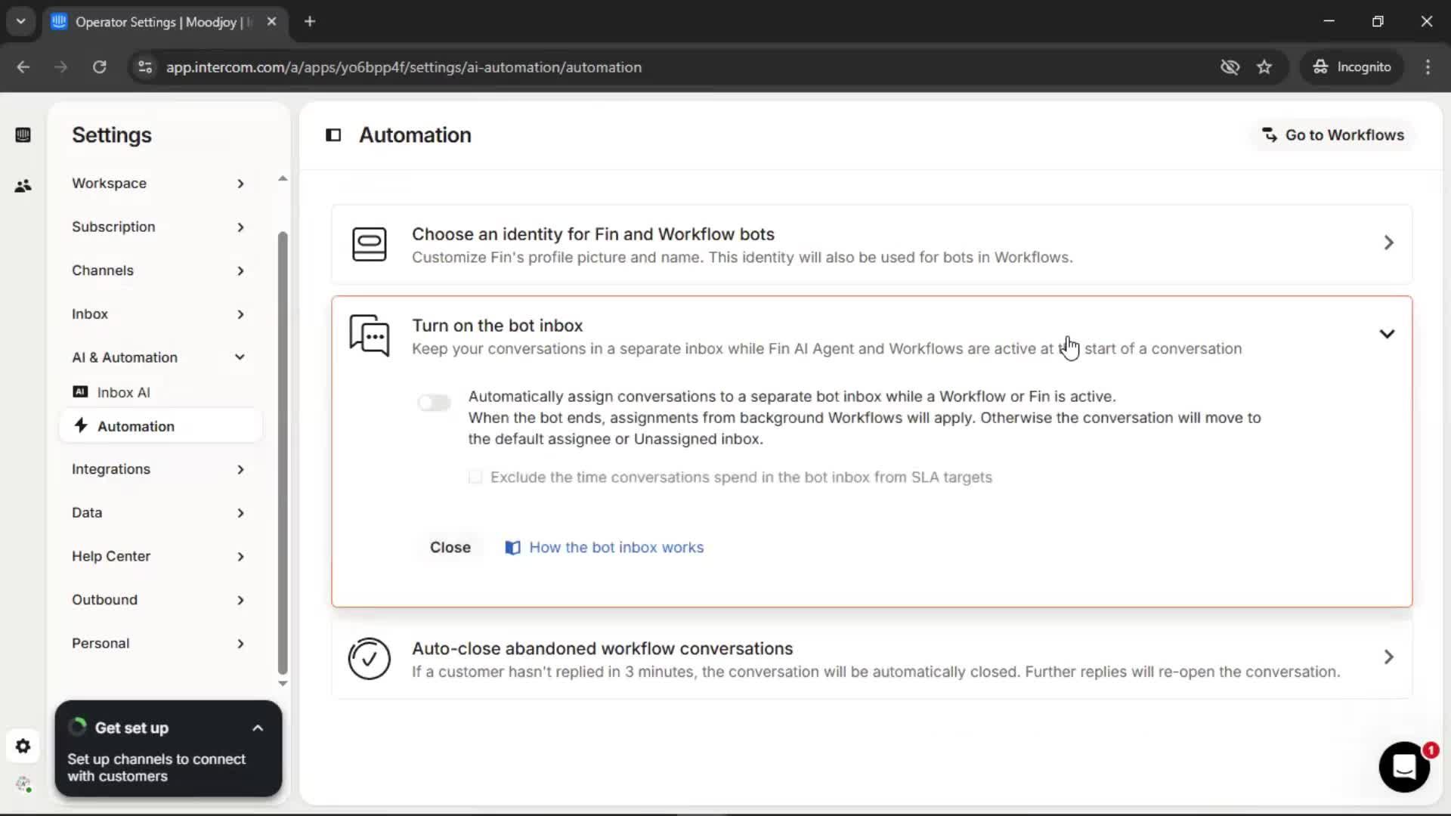Click the settings sidebar scrollbar thumb
The height and width of the screenshot is (816, 1451).
click(x=283, y=453)
